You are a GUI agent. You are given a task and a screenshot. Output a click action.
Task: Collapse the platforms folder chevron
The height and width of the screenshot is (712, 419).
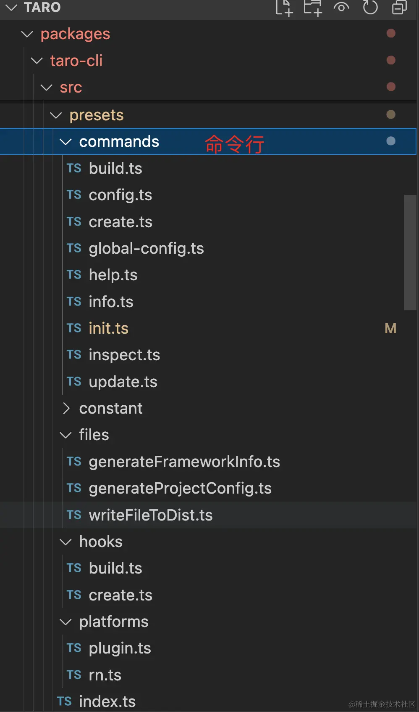tap(66, 622)
